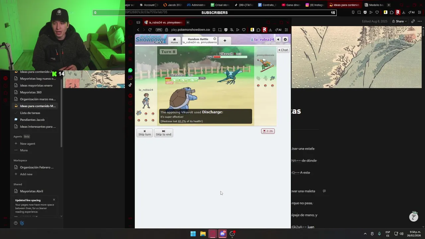This screenshot has height=239, width=425.
Task: Switch to Crisal store browser tab
Action: pyautogui.click(x=220, y=5)
